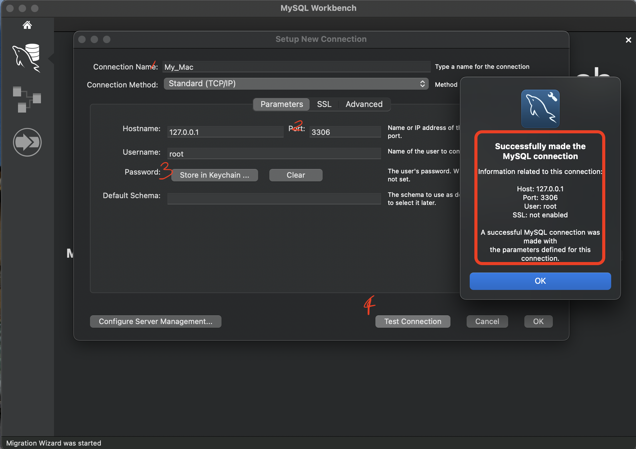Close the tab with X icon
Viewport: 636px width, 449px height.
tap(628, 40)
